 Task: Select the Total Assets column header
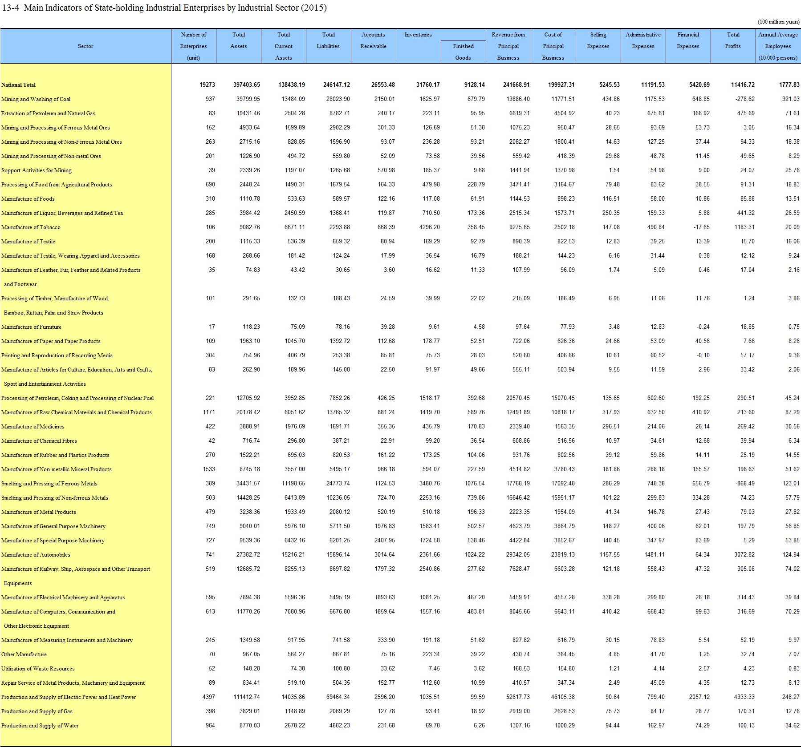[x=238, y=40]
